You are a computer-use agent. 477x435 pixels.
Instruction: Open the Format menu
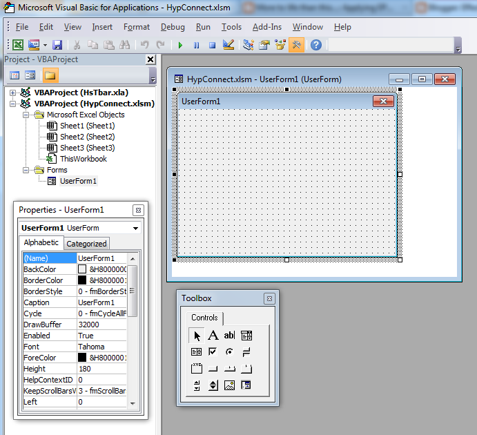[137, 27]
